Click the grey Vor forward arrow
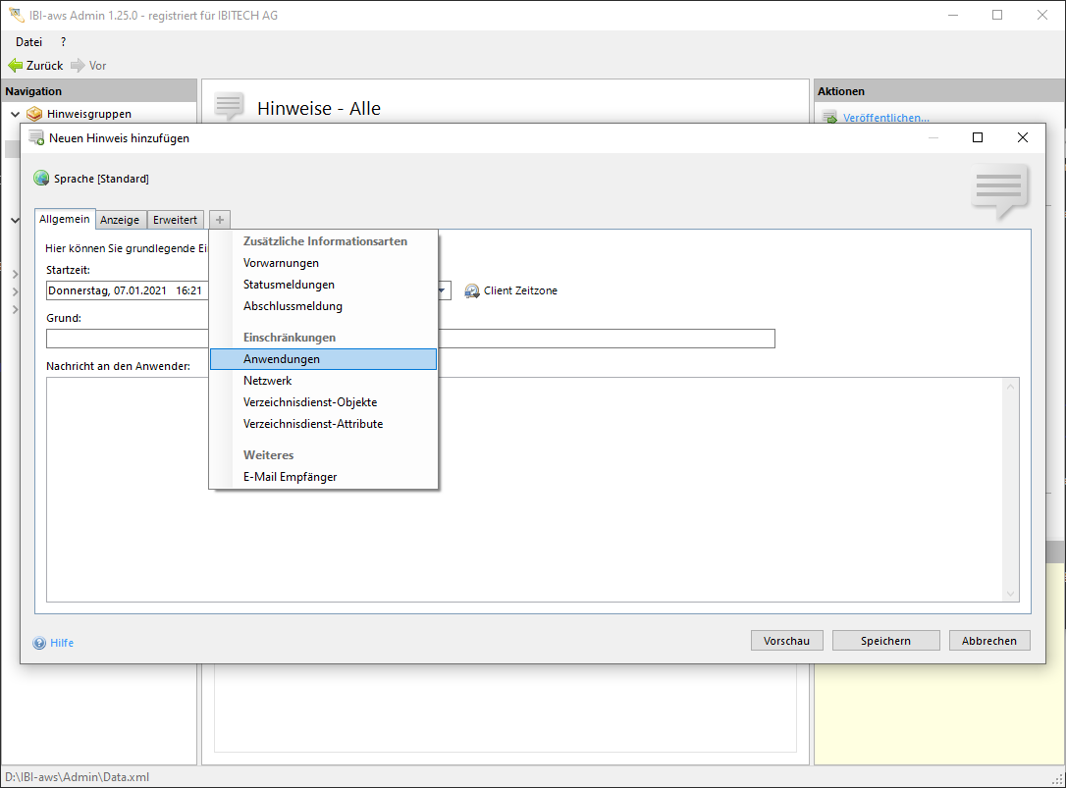Screen dimensions: 1066x788 pos(78,66)
